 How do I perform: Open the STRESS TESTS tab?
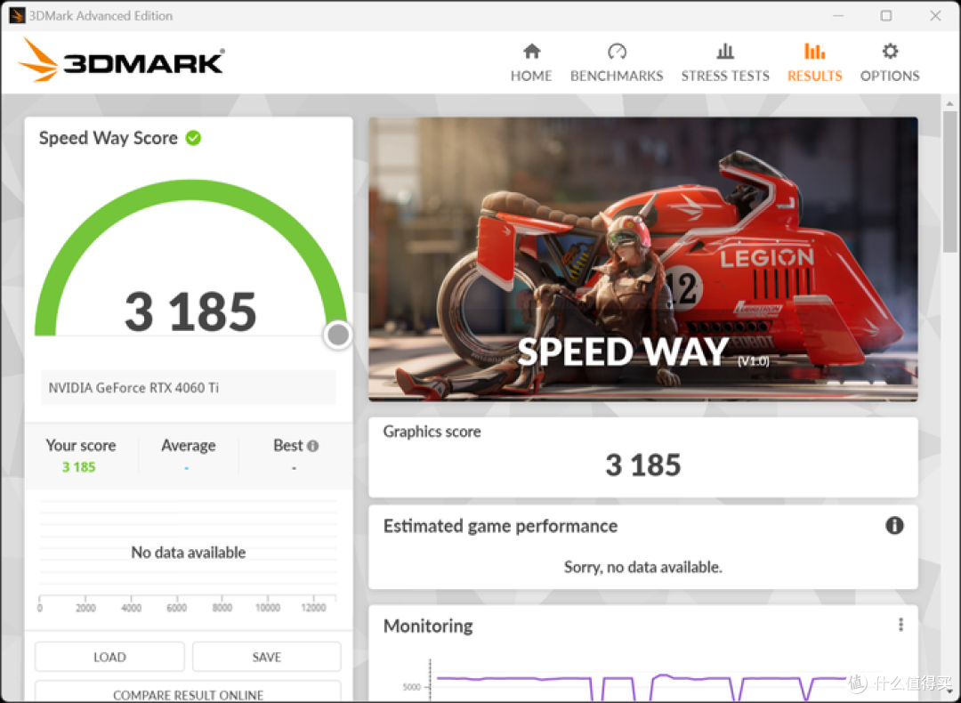click(x=725, y=62)
